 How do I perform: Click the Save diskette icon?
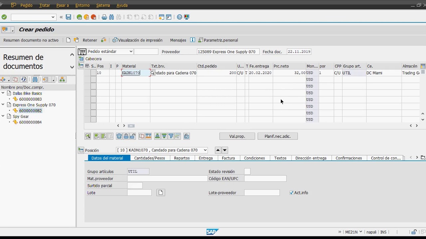(68, 17)
